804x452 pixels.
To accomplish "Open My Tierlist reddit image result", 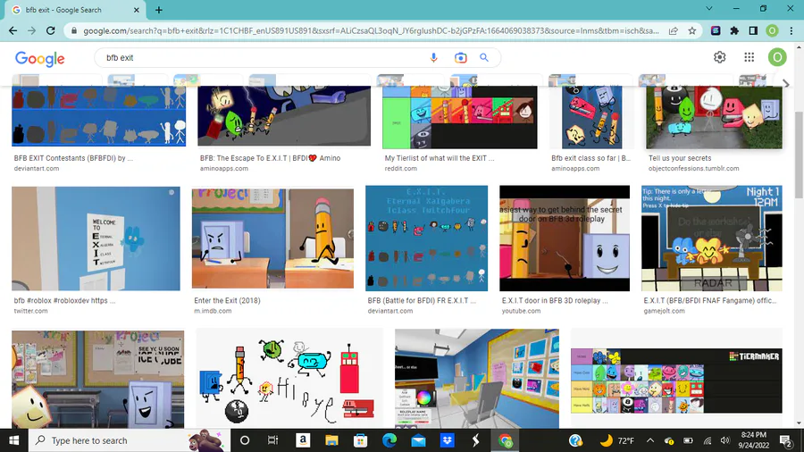I will click(460, 117).
